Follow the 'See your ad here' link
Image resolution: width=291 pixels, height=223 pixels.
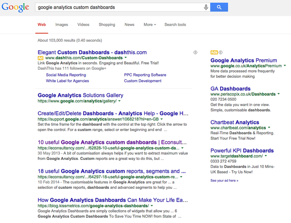pyautogui.click(x=224, y=180)
